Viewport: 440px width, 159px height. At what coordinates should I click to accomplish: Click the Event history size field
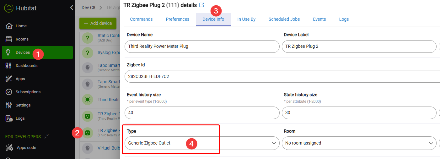point(202,113)
